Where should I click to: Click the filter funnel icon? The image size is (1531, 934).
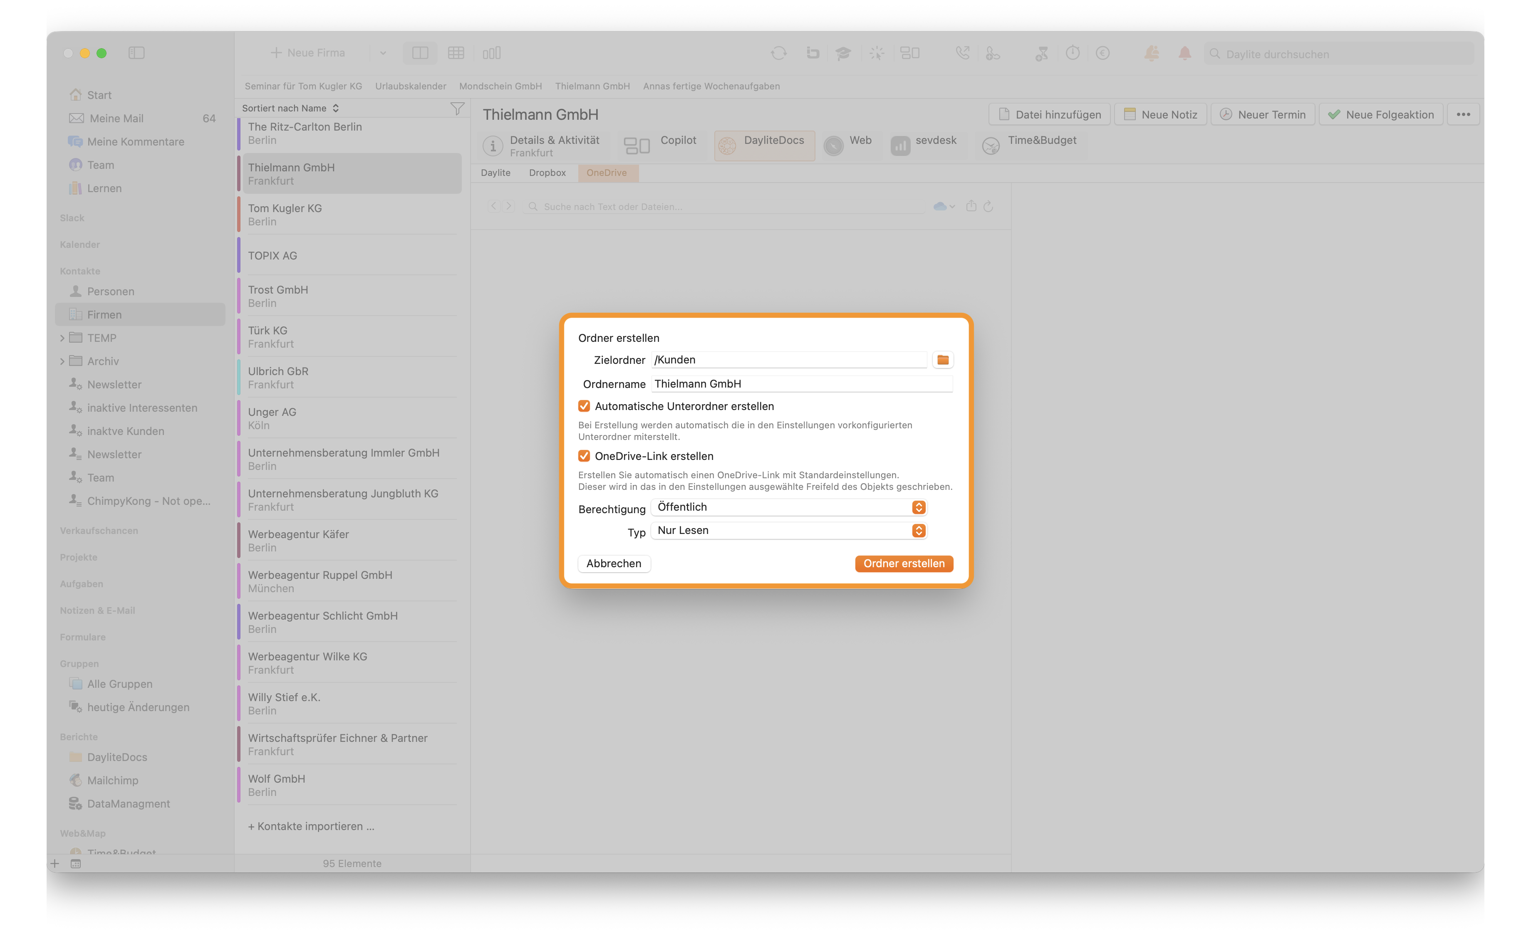point(457,108)
